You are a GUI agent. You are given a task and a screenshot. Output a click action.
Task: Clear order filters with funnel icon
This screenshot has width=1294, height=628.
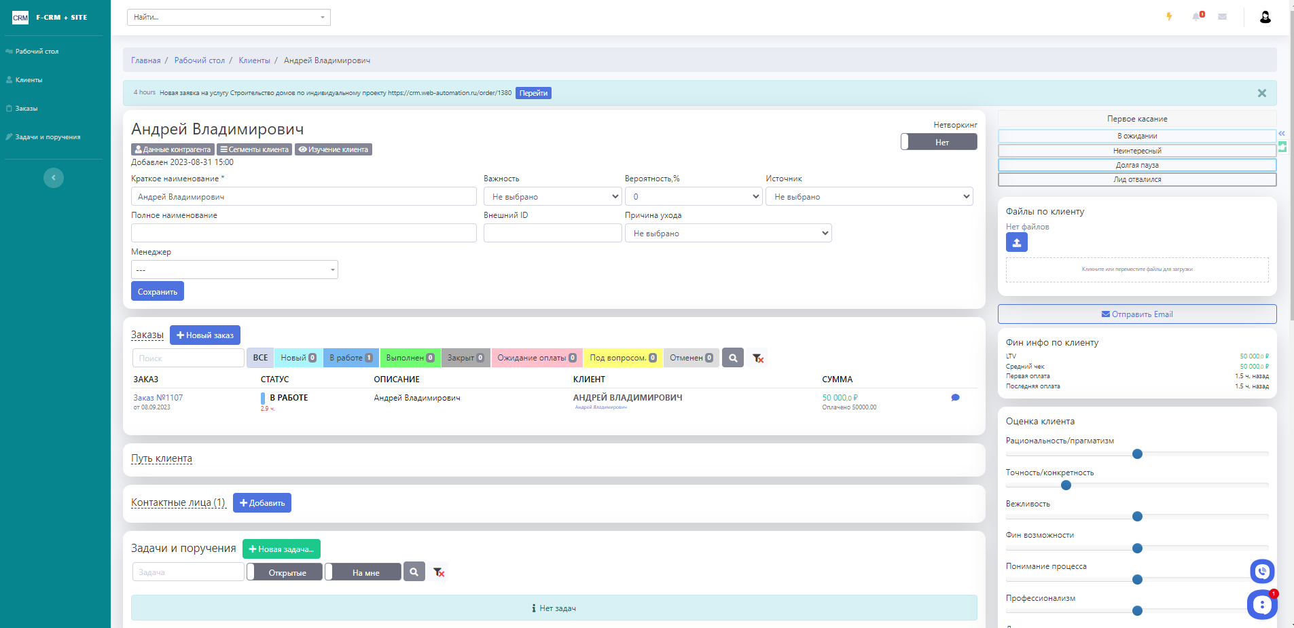[758, 358]
